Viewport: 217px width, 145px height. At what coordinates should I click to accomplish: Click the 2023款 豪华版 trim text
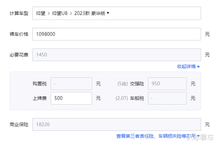91,13
